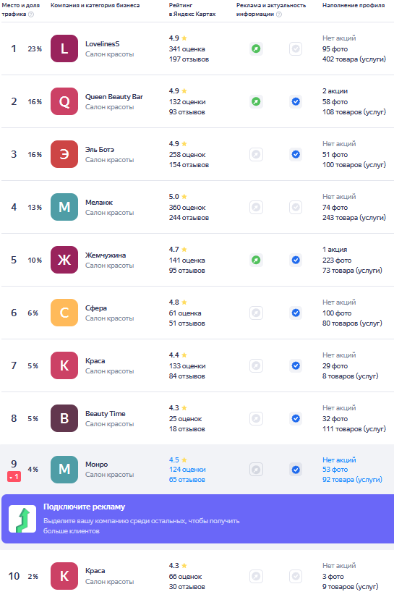The width and height of the screenshot is (394, 597).
Task: Open '92 товара (услуги)' link for Монро
Action: [x=352, y=479]
